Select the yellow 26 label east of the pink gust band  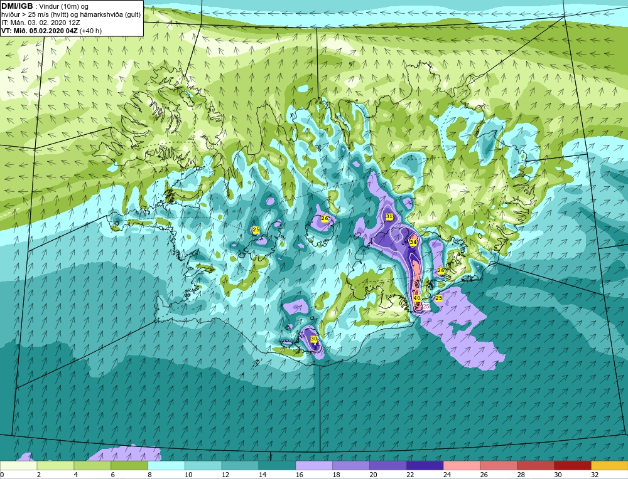[x=441, y=270]
